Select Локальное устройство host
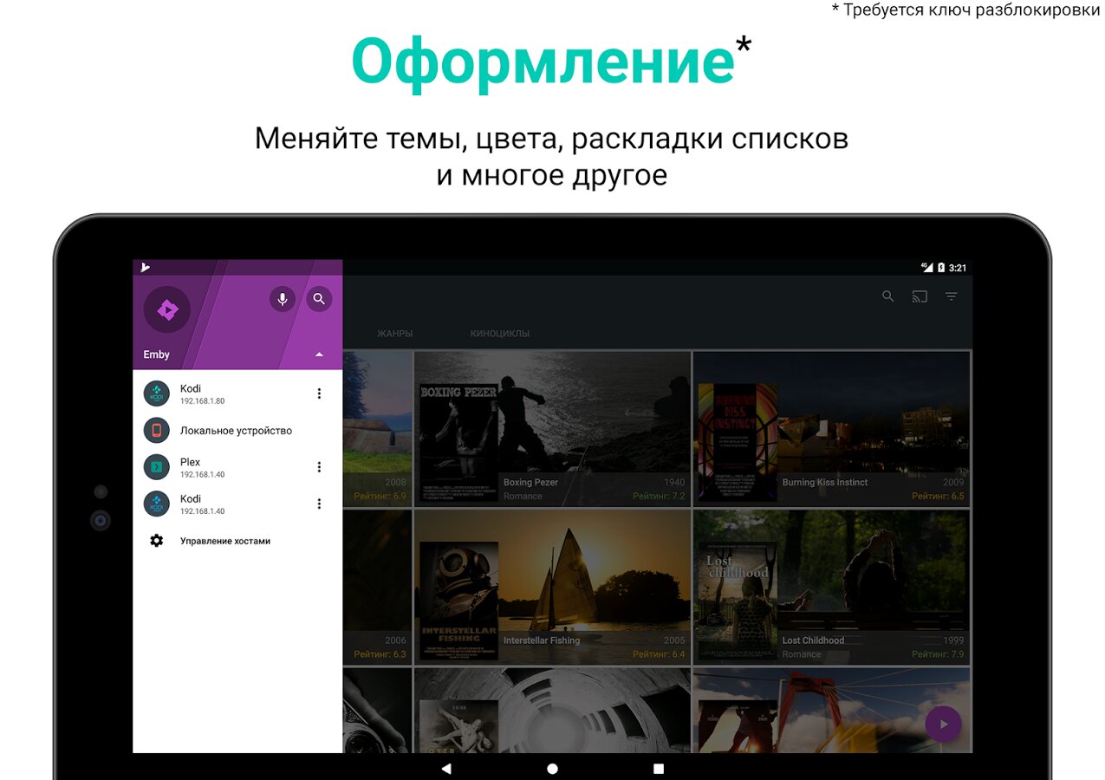 coord(235,431)
